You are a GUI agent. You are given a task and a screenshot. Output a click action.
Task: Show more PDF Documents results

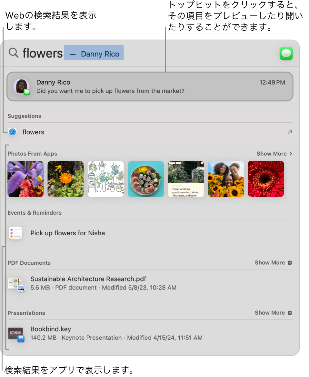pyautogui.click(x=273, y=262)
